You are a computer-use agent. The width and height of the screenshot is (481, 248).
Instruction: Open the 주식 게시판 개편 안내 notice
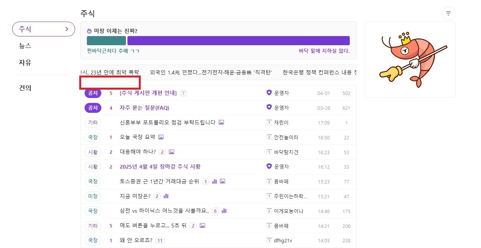click(148, 93)
